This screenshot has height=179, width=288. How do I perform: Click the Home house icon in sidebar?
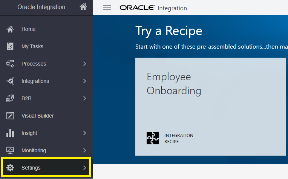pyautogui.click(x=11, y=29)
